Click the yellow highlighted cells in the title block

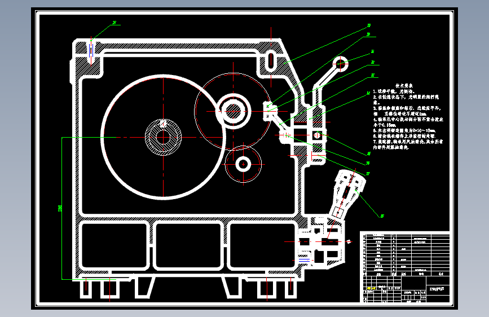371,288
